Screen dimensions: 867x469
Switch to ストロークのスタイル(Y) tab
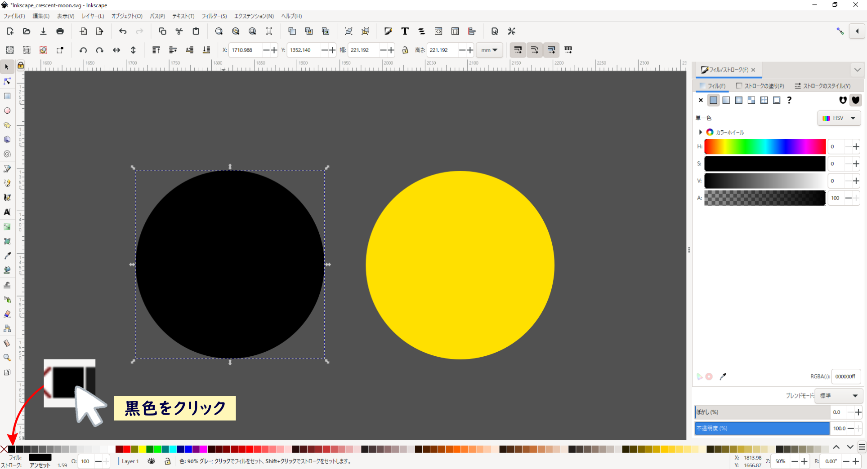[x=822, y=86]
